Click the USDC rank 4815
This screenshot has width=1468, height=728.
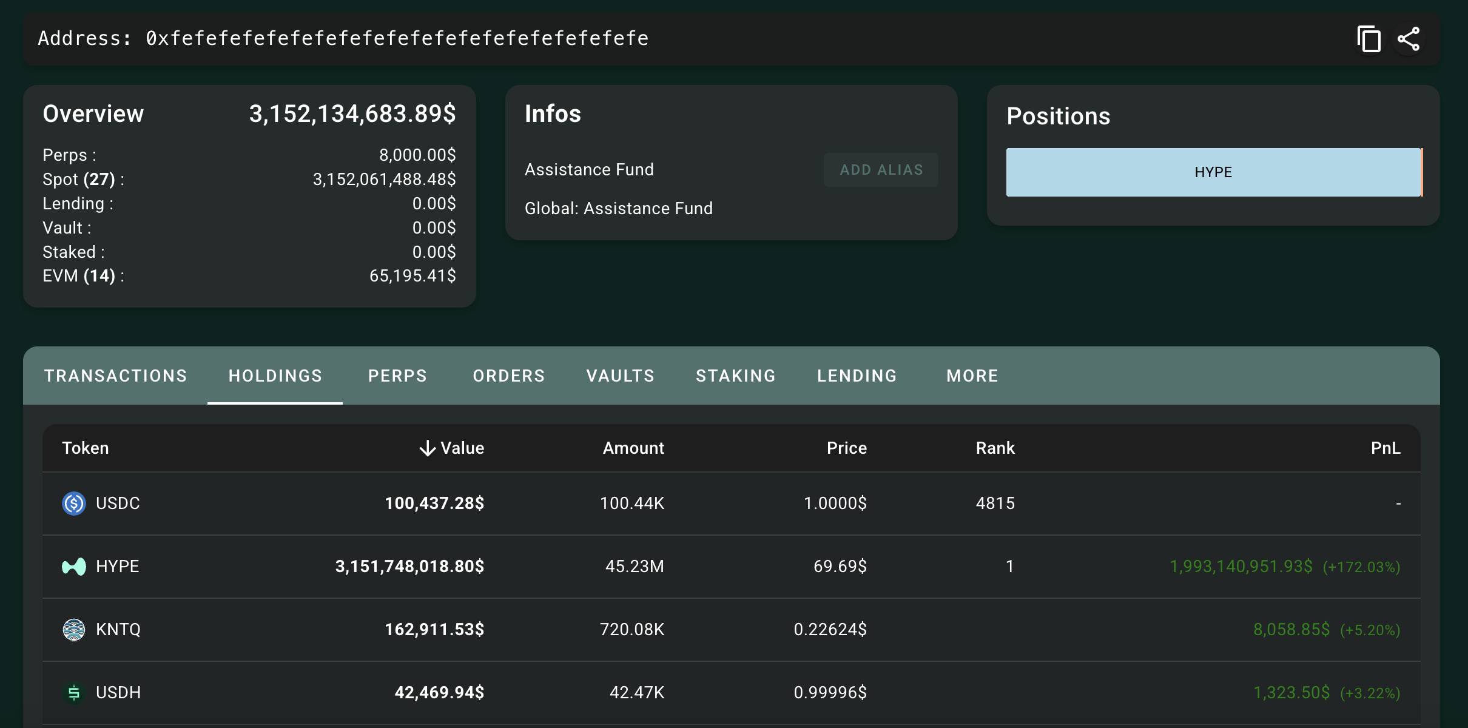(995, 504)
